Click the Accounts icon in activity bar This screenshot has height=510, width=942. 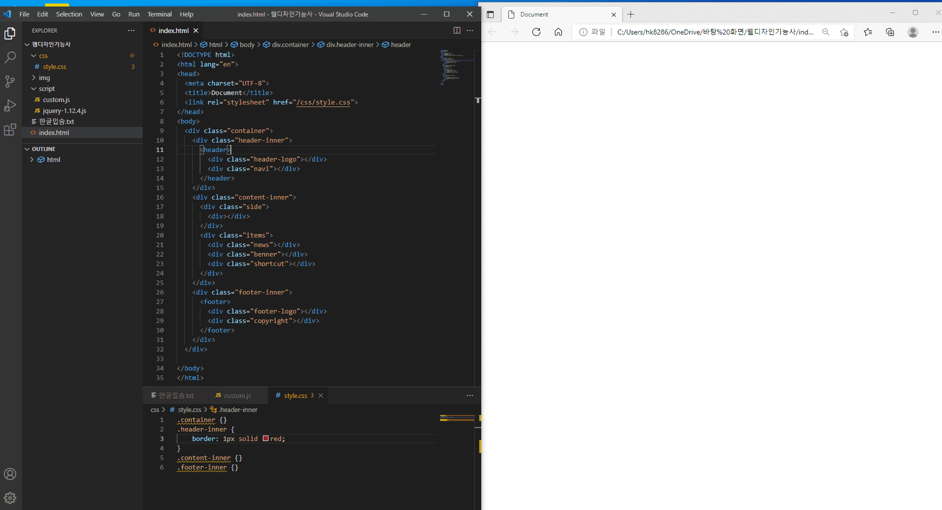pos(10,474)
